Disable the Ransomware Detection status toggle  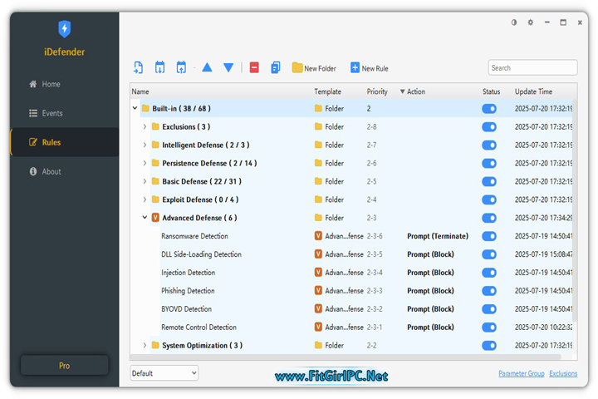point(489,236)
